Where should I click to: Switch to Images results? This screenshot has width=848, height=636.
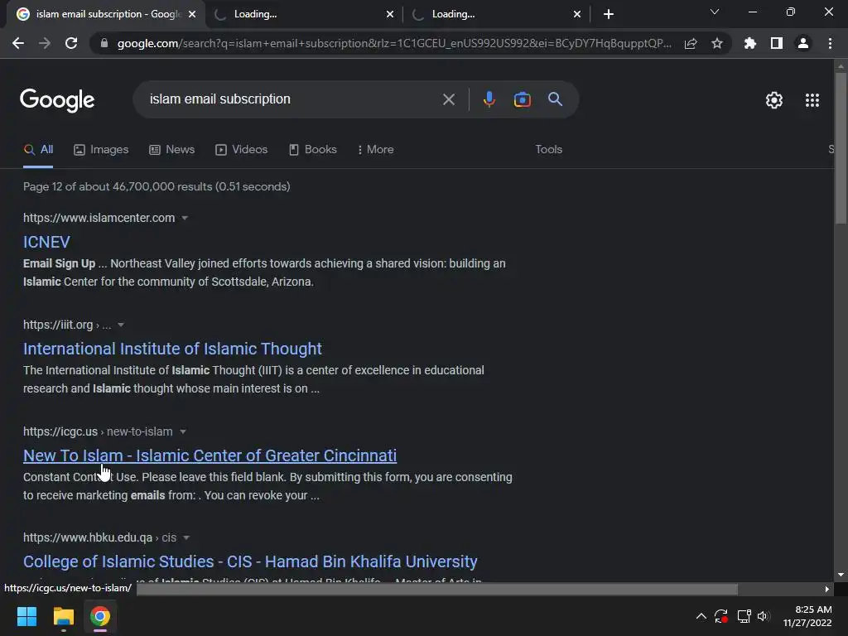101,149
